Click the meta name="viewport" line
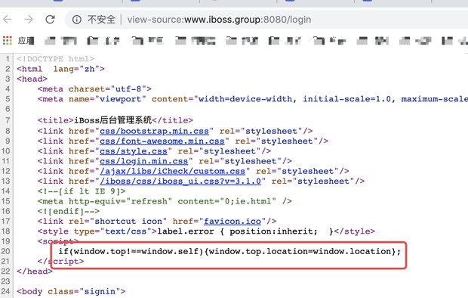This screenshot has width=468, height=298. 253,99
